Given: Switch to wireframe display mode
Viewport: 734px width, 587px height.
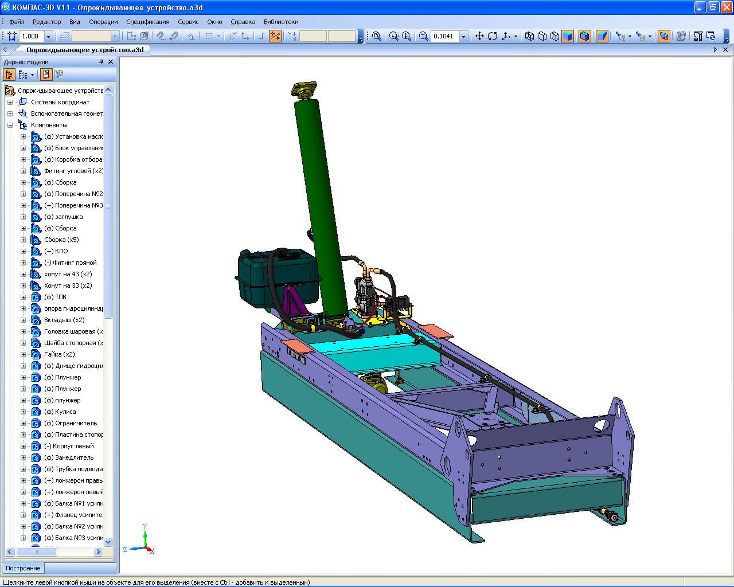Looking at the screenshot, I should click(x=529, y=36).
